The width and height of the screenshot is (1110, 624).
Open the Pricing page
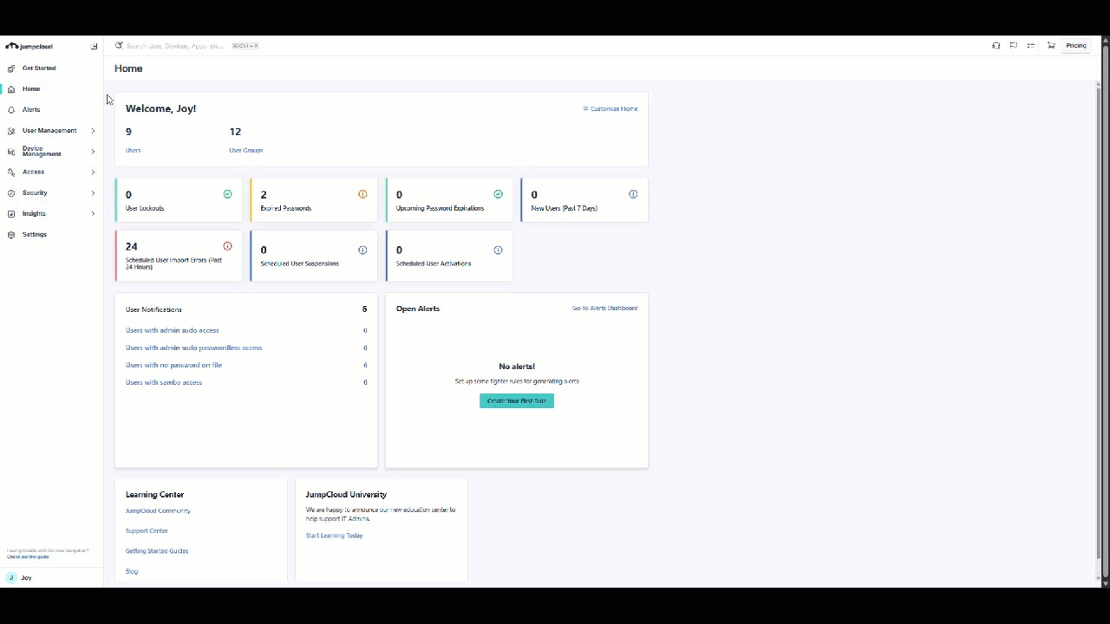(x=1075, y=45)
